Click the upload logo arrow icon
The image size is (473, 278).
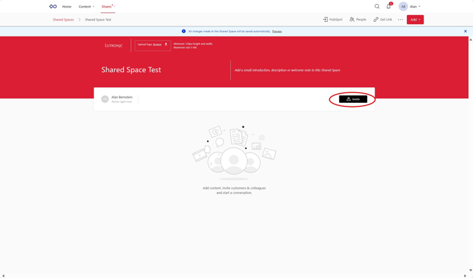pos(166,45)
